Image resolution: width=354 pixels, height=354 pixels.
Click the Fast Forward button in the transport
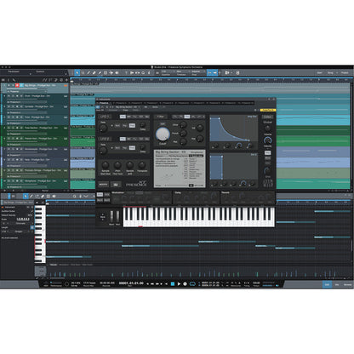click(x=157, y=283)
